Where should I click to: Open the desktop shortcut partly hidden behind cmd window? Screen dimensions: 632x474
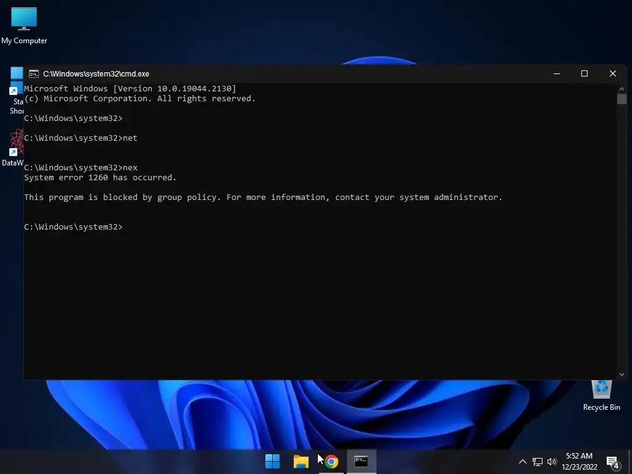pos(17,91)
